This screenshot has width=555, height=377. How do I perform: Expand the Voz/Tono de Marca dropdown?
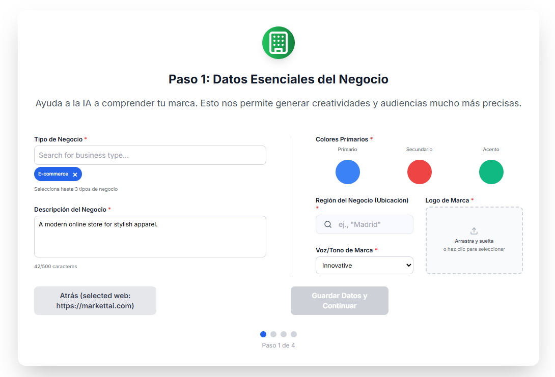tap(364, 265)
